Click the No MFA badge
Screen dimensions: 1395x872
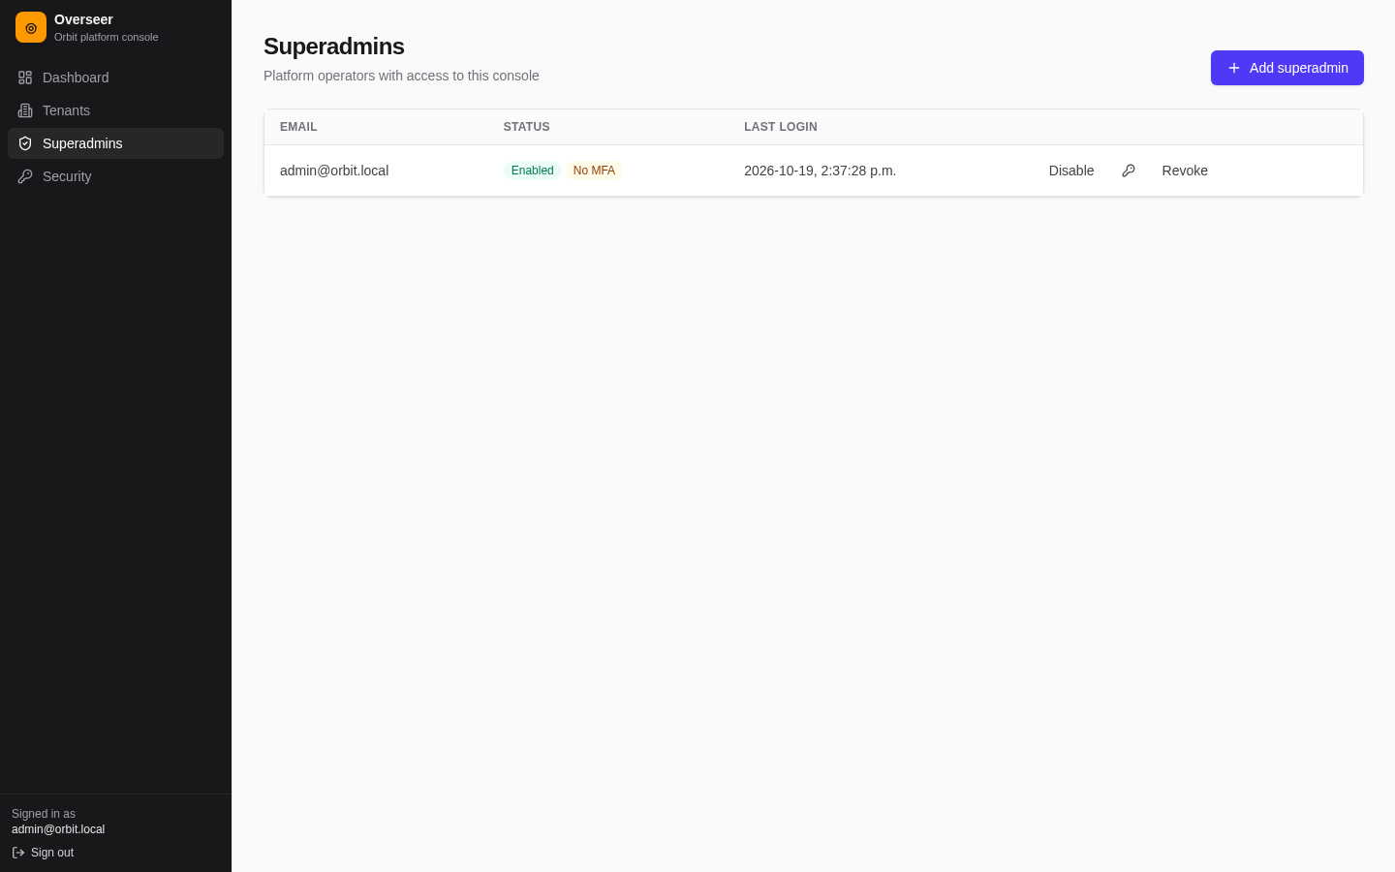click(x=594, y=171)
